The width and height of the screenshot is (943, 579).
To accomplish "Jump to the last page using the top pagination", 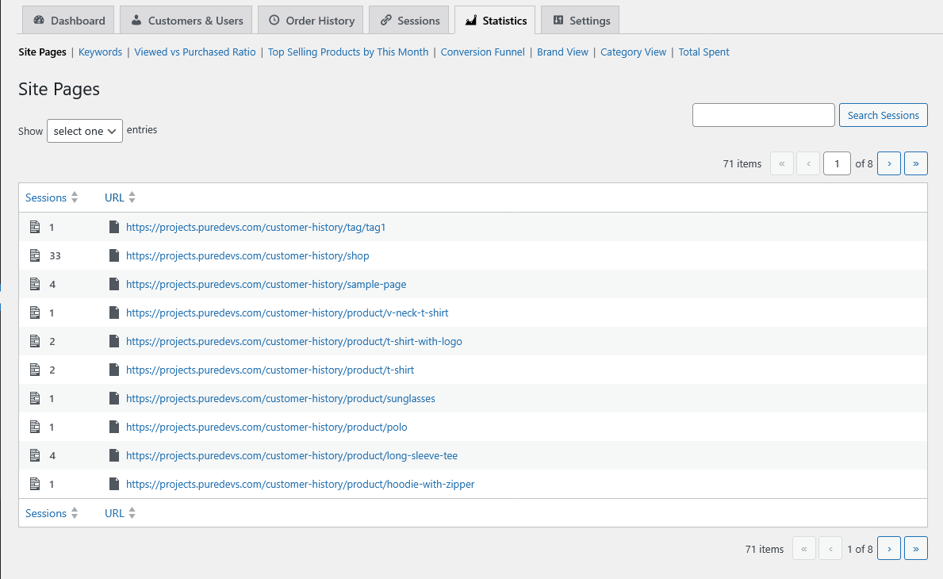I will (x=916, y=163).
